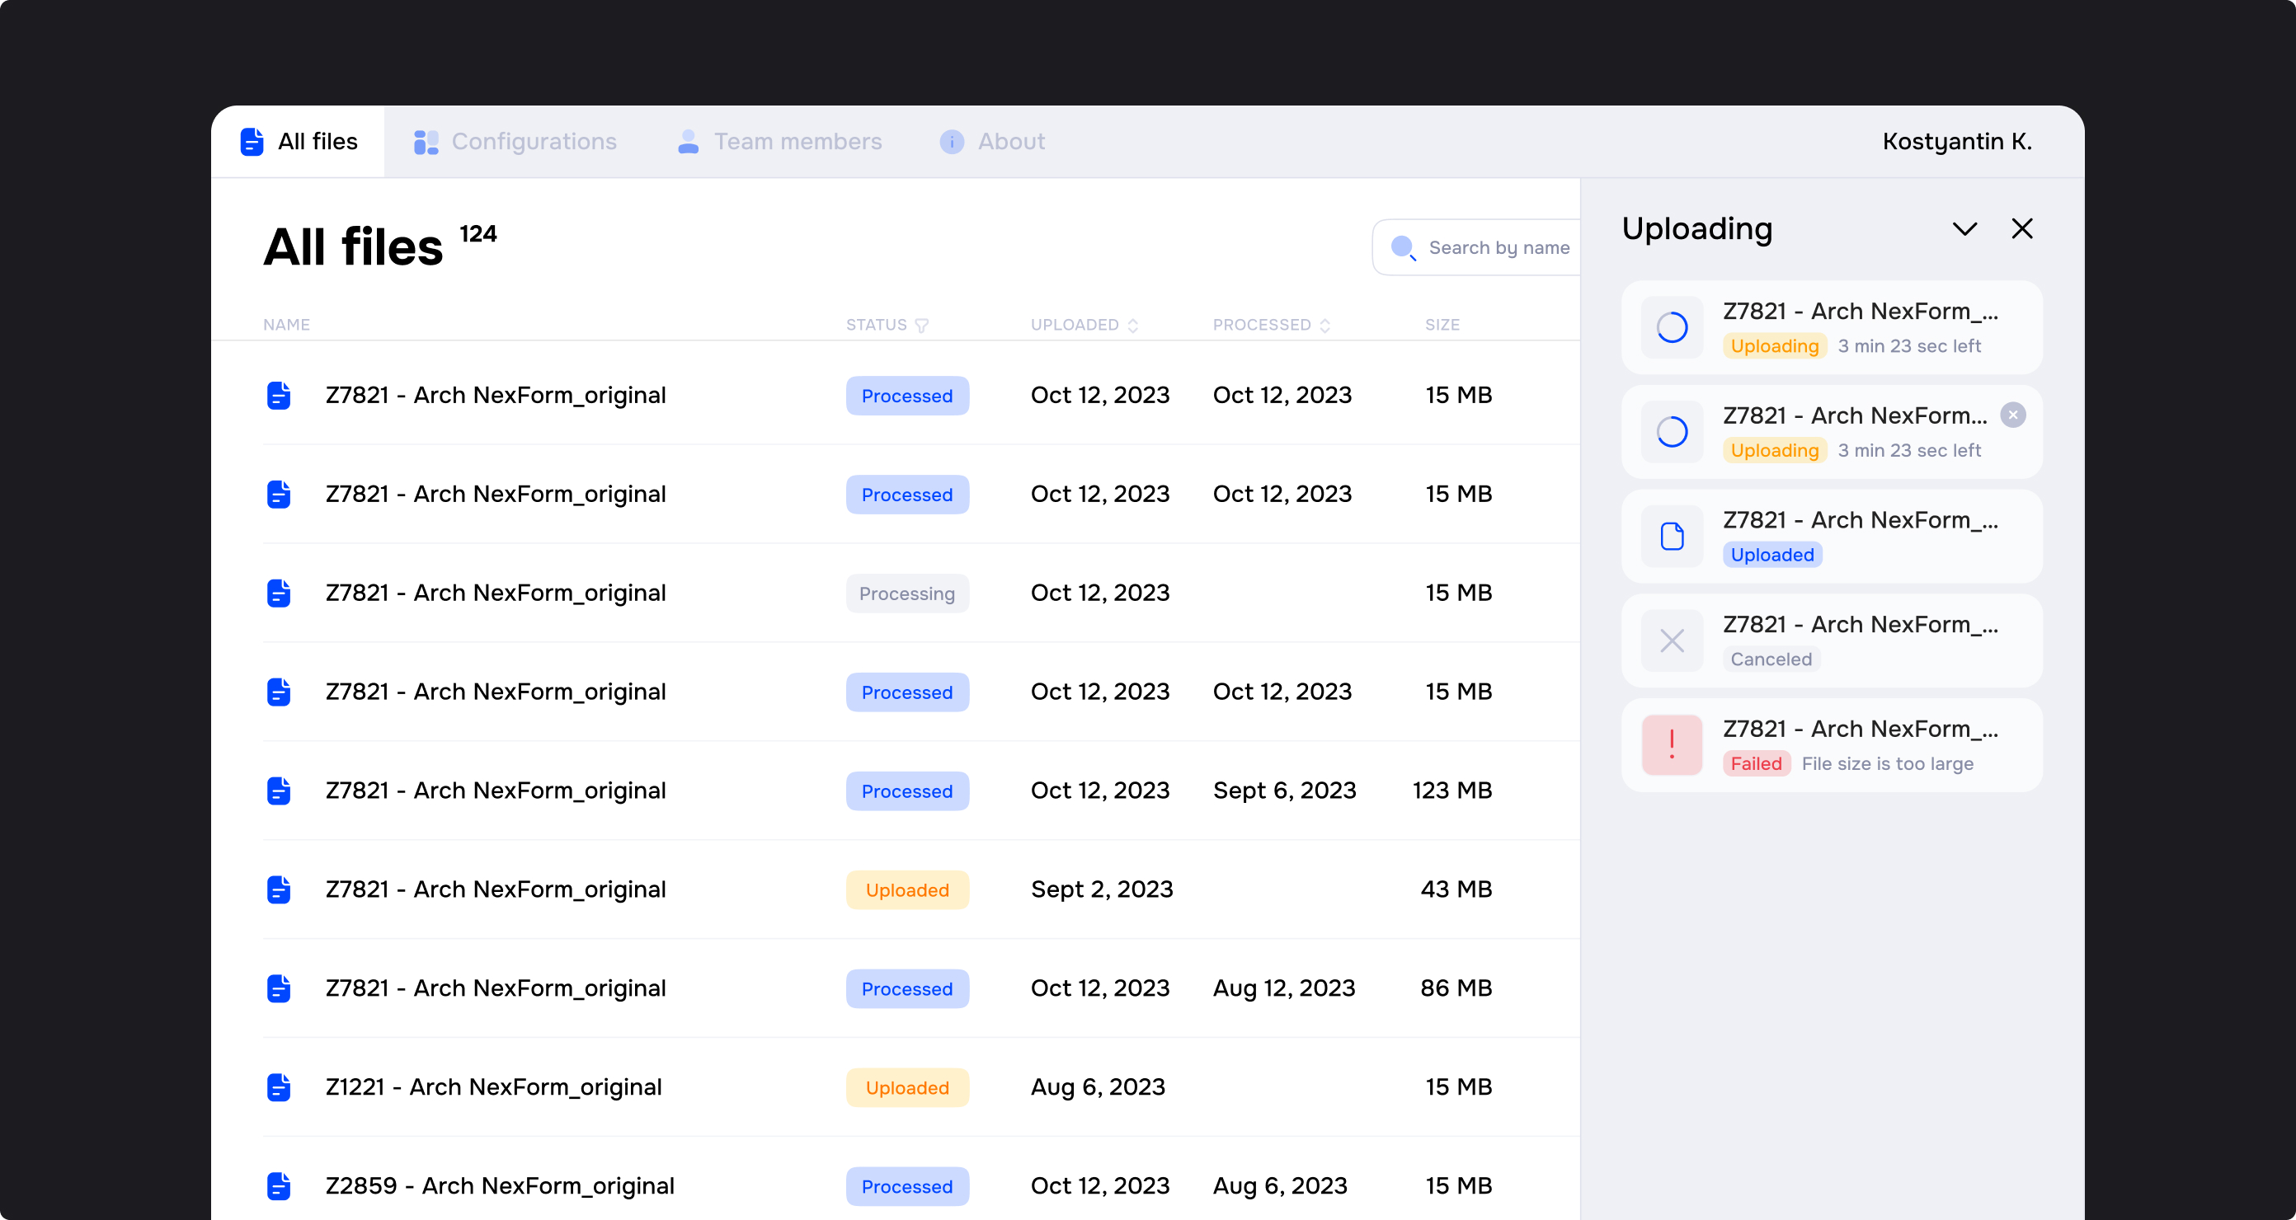Click file icon of Z1221 row

279,1087
